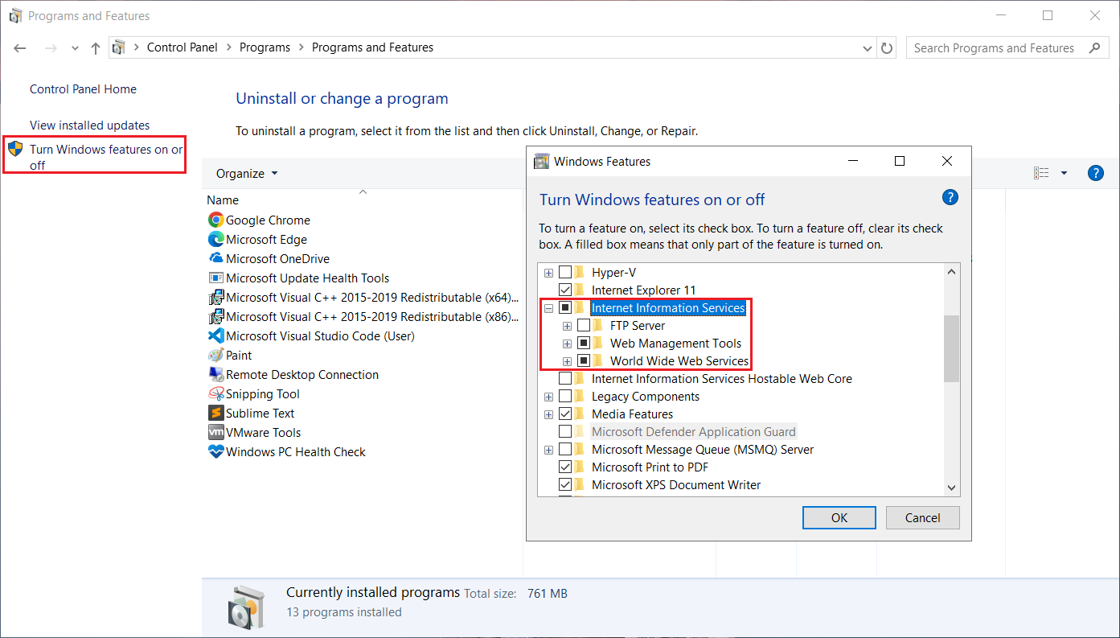Open View installed updates link
1120x638 pixels.
pyautogui.click(x=89, y=125)
